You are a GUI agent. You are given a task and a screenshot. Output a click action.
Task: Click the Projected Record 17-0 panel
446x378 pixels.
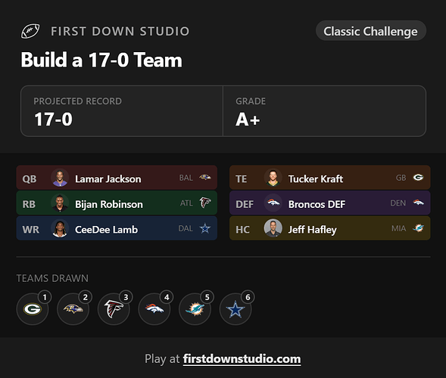pos(122,111)
